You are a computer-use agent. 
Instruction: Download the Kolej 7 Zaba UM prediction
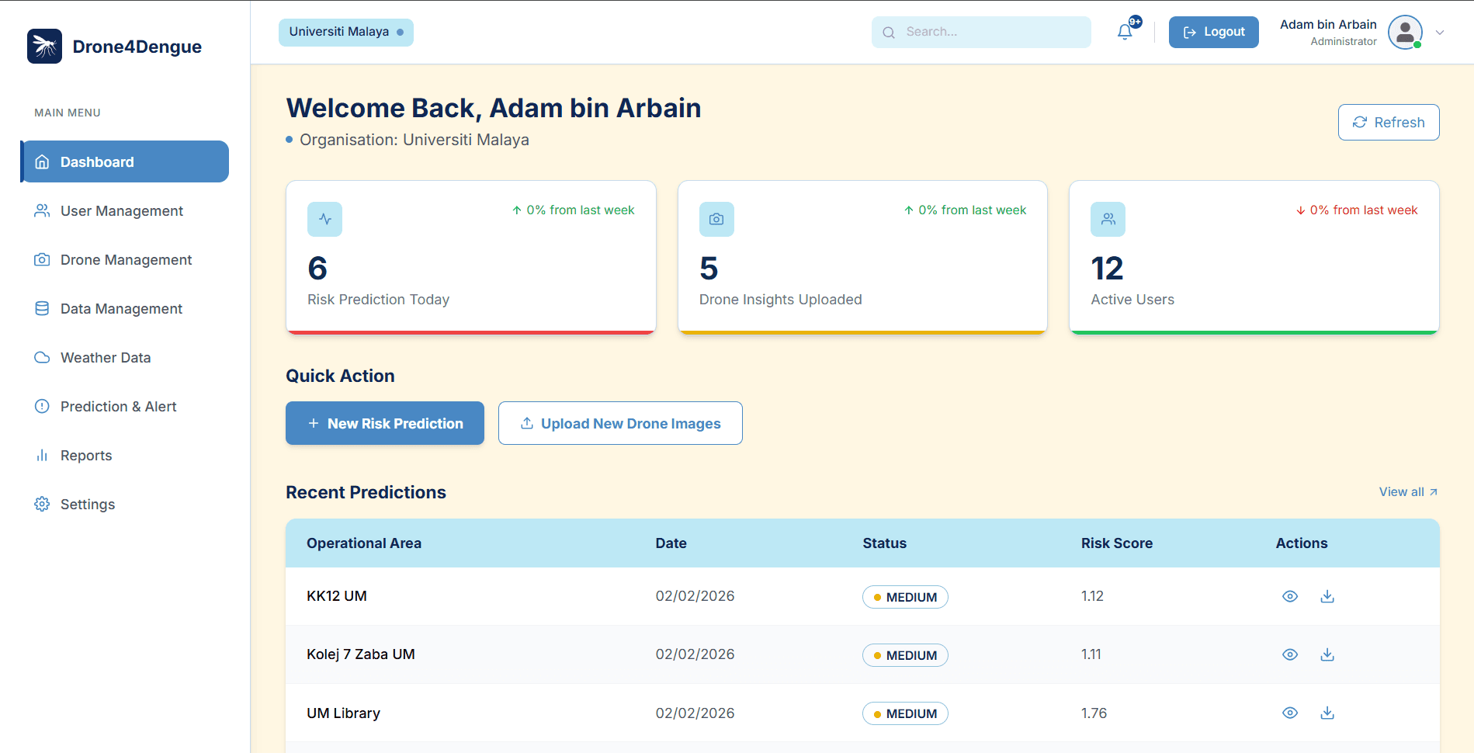[x=1327, y=654]
